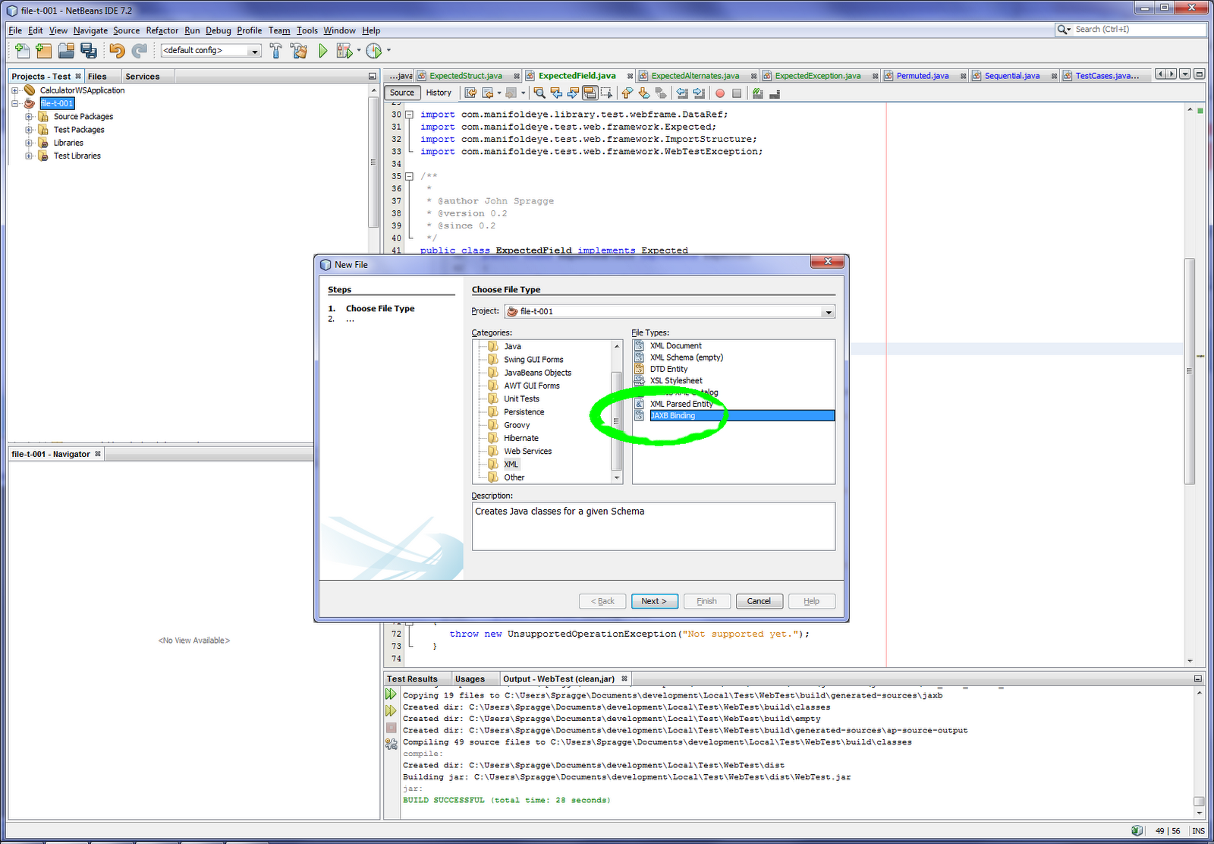Viewport: 1214px width, 844px height.
Task: Click the Search (Ctrl+I) field
Action: (x=1131, y=30)
